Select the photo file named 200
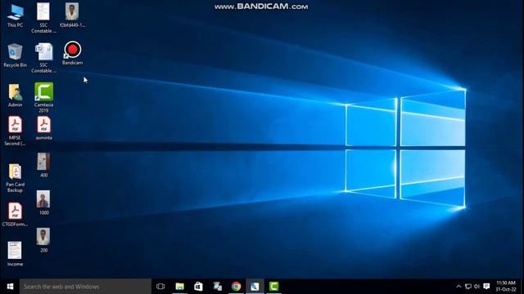Screen dimensions: 524x294 coord(43,240)
